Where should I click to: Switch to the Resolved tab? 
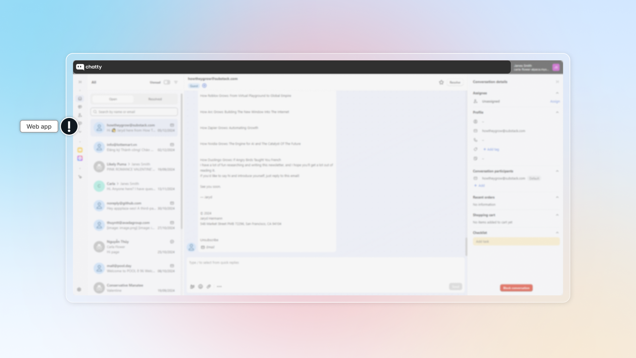155,99
